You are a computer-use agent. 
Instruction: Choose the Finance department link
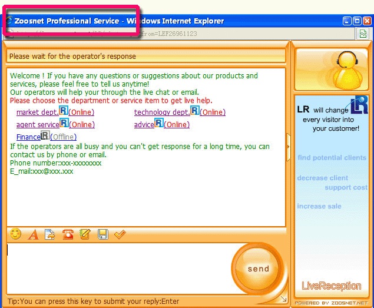[28, 137]
